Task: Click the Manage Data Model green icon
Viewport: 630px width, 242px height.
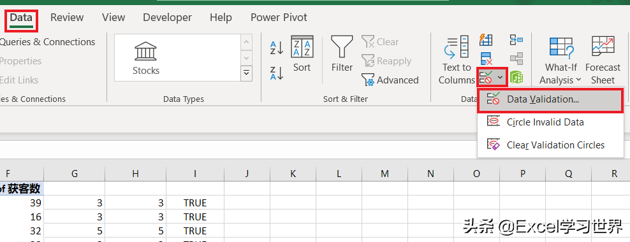Action: click(x=516, y=76)
